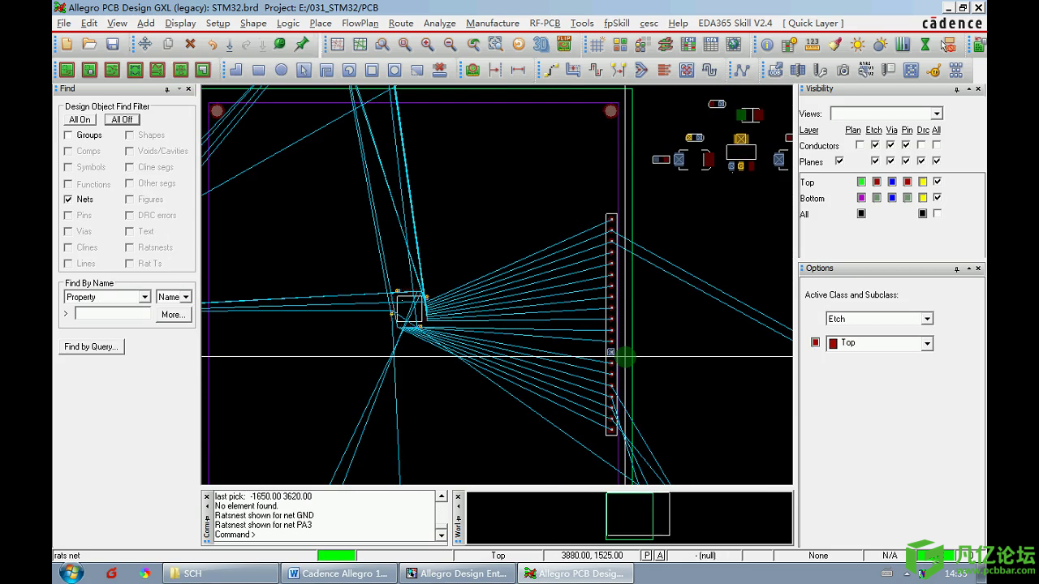The width and height of the screenshot is (1039, 584).
Task: Open the FlowPlan menu
Action: [x=360, y=24]
